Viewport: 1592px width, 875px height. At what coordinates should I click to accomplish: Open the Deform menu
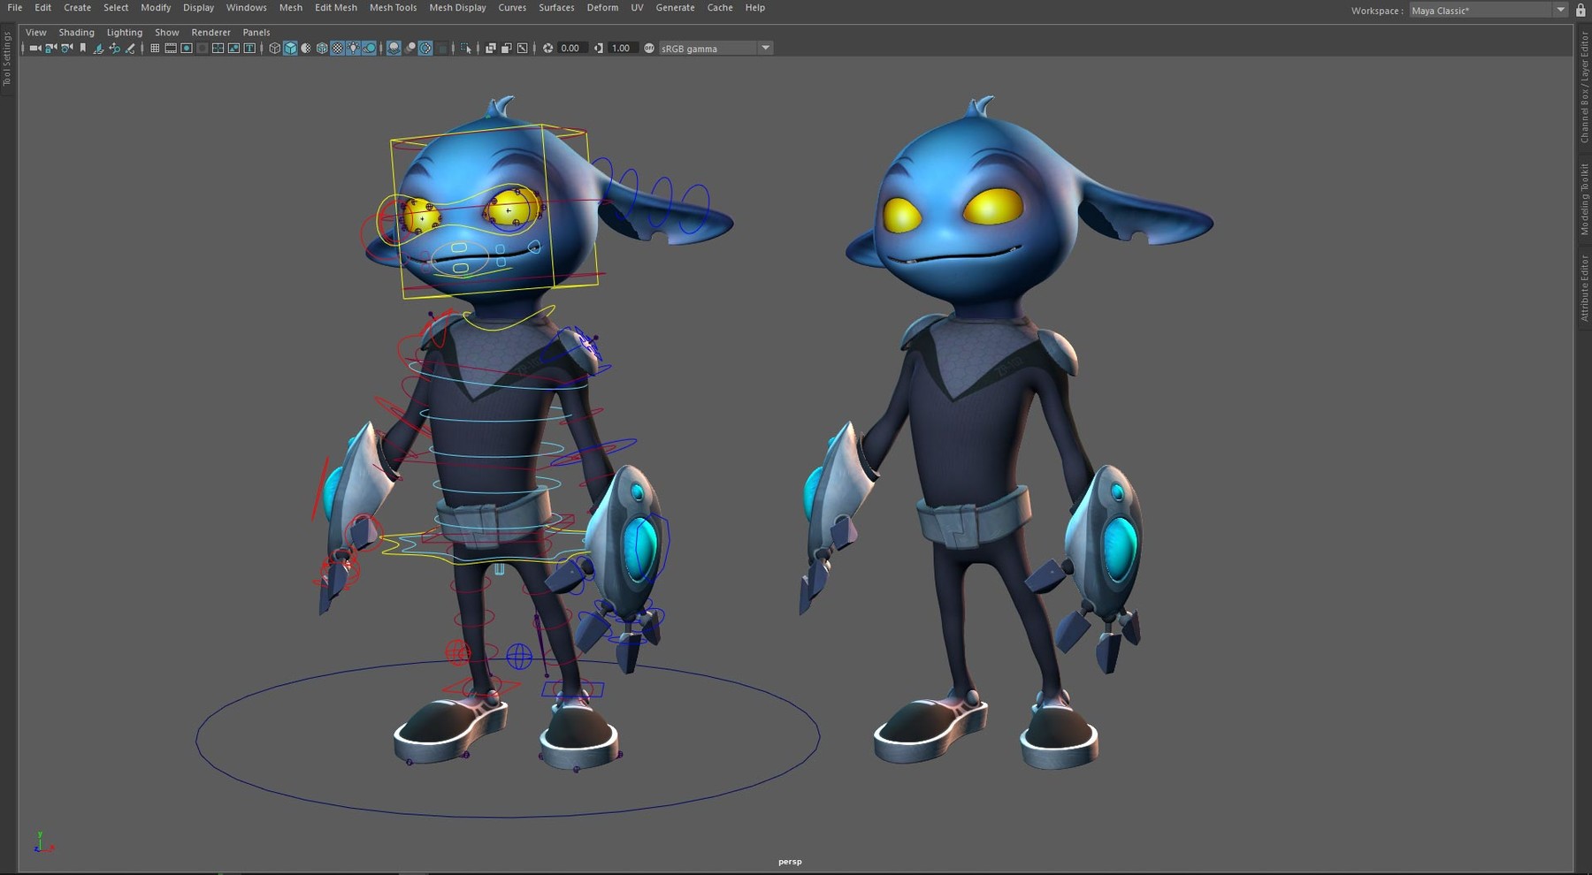(602, 7)
